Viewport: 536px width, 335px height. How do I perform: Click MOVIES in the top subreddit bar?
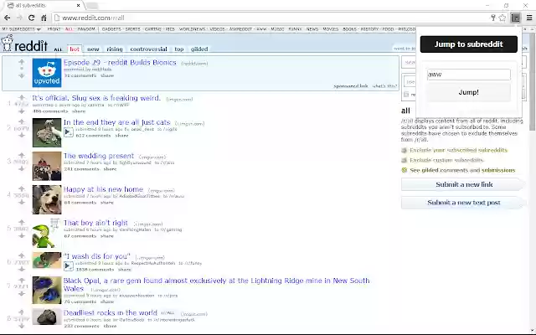click(331, 29)
